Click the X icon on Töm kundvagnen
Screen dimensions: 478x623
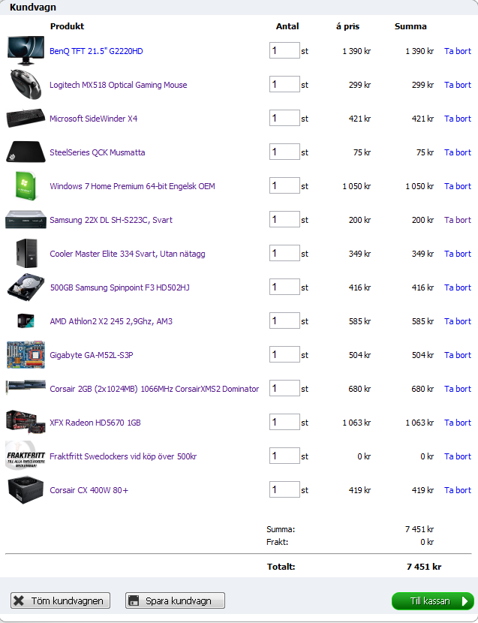tap(19, 600)
